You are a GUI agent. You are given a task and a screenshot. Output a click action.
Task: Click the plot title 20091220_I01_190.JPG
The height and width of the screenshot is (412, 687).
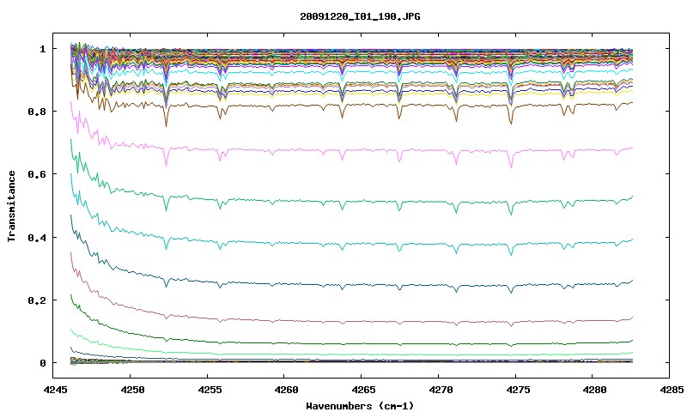(x=360, y=17)
